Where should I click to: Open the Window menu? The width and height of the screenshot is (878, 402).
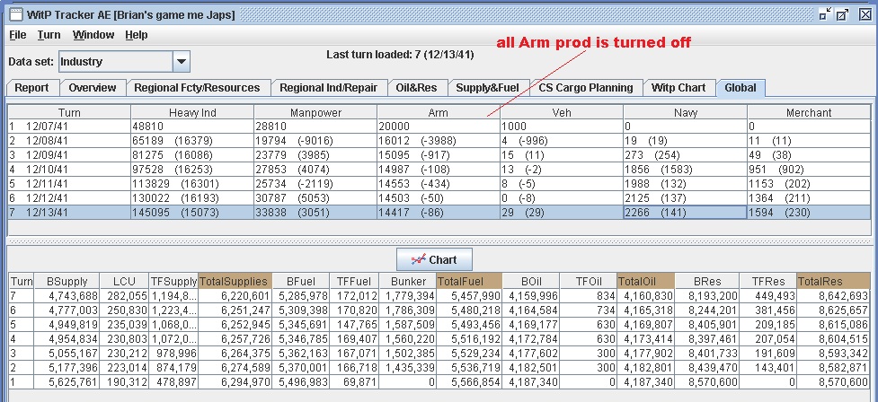coord(93,35)
